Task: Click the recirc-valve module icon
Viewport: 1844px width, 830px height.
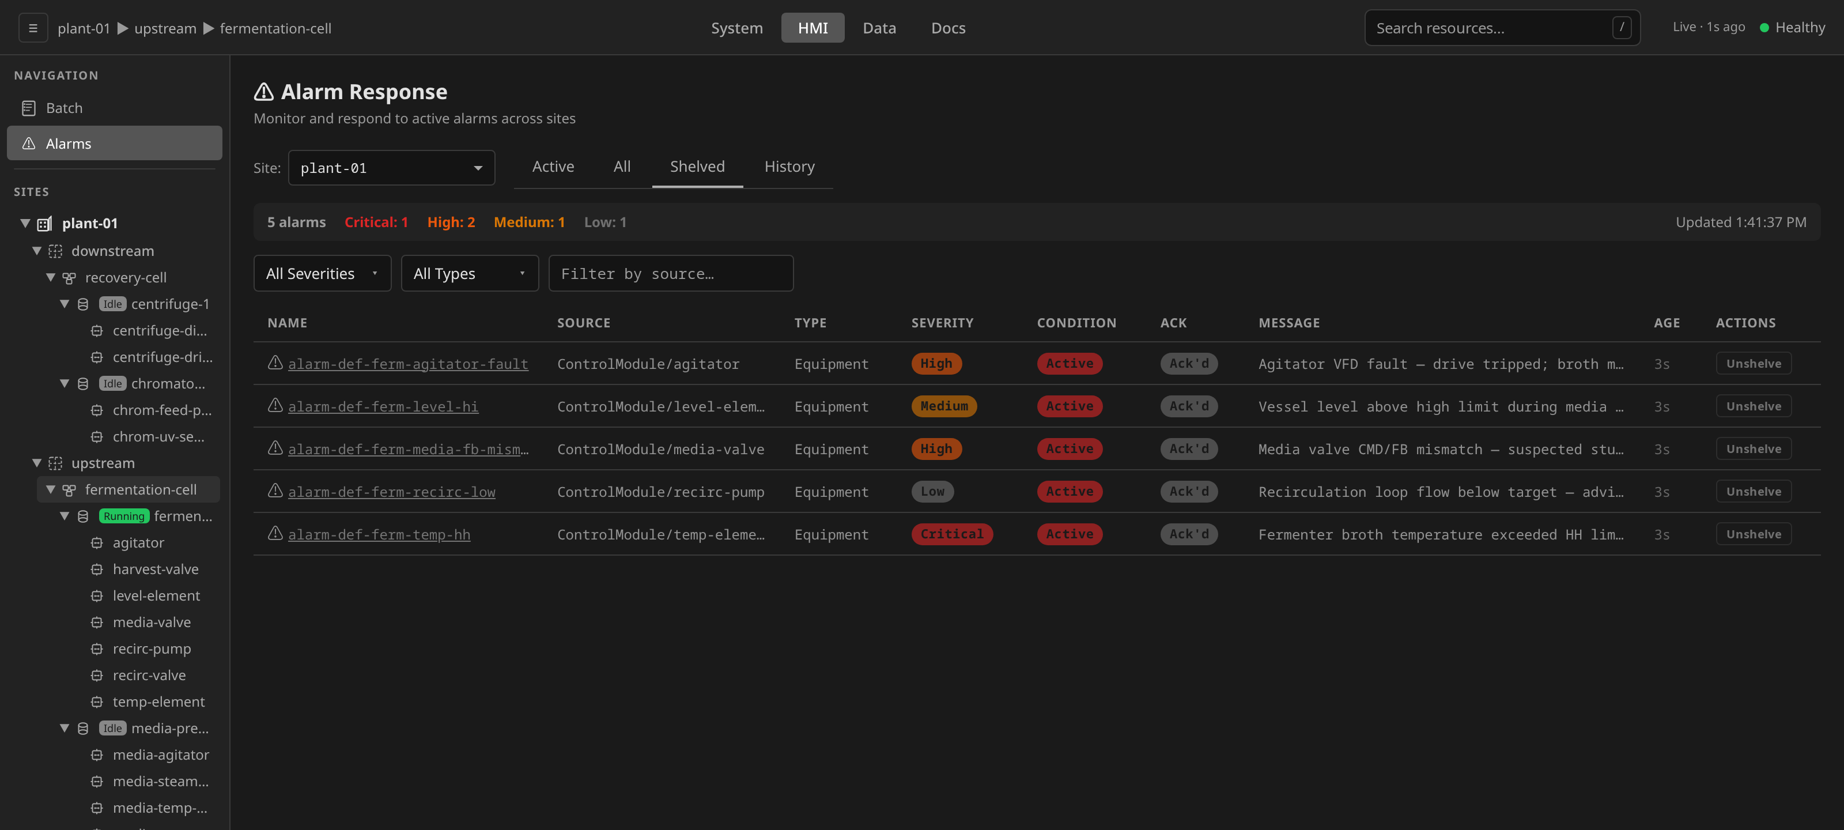Action: pyautogui.click(x=97, y=676)
